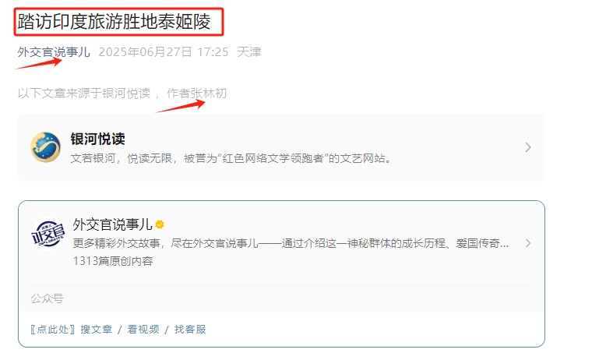The width and height of the screenshot is (606, 360).
Task: Open 外交官说事儿 profile via right chevron
Action: coord(528,243)
